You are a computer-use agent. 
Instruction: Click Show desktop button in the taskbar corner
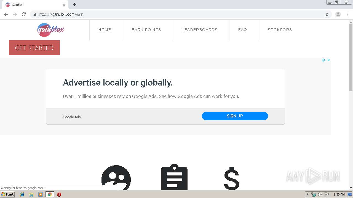click(x=350, y=194)
